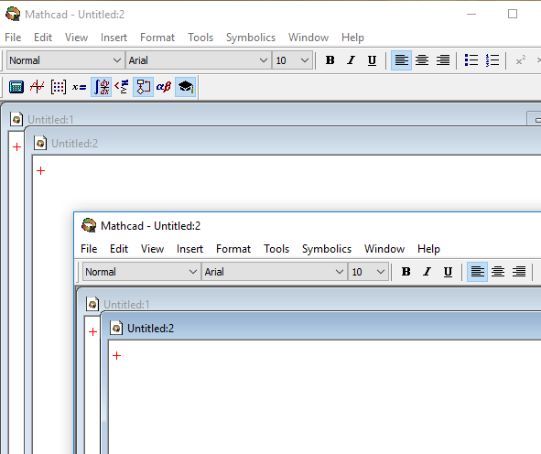Open the Calculator toolbar in background window

pos(16,87)
